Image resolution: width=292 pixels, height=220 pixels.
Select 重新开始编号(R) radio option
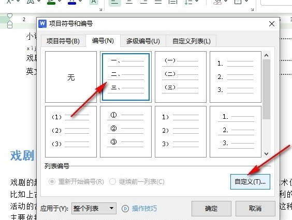point(76,182)
